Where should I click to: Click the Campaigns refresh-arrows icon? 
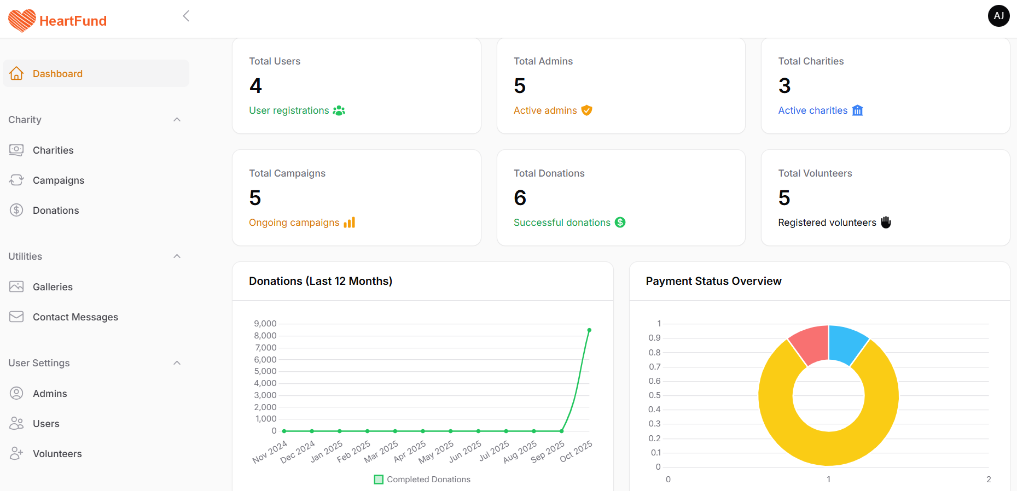tap(16, 180)
